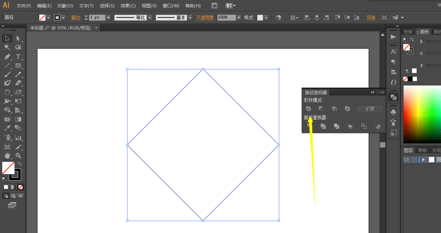The height and width of the screenshot is (233, 441).
Task: Open the 效果(C) menu
Action: (128, 6)
